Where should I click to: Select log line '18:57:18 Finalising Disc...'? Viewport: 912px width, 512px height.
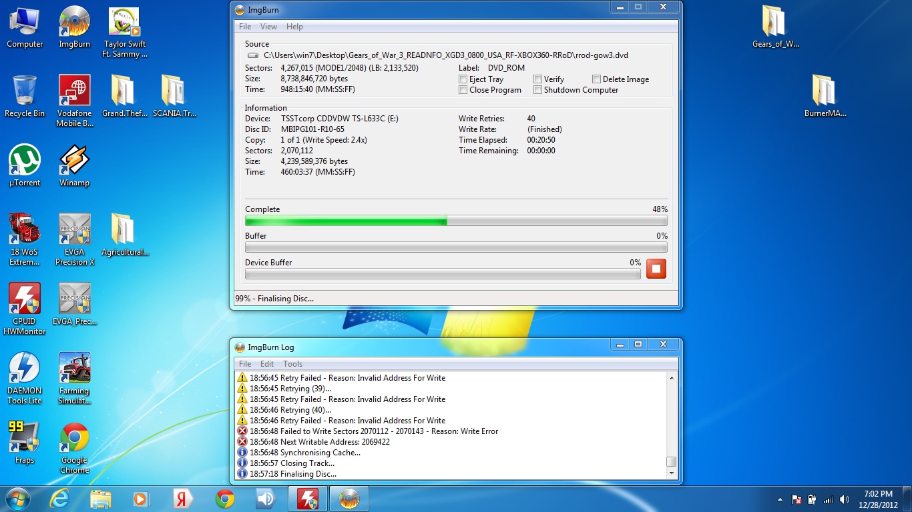[293, 474]
